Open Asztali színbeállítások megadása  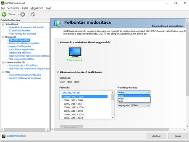click(x=24, y=43)
